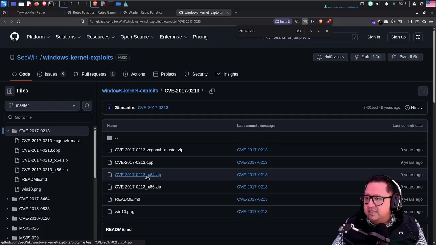Switch to Retro Fanatics – Retro Games tab
436x245 pixels.
tap(92, 12)
